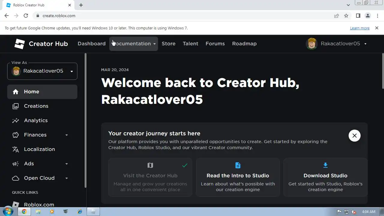
Task: Expand the Documentation dropdown menu
Action: [133, 44]
